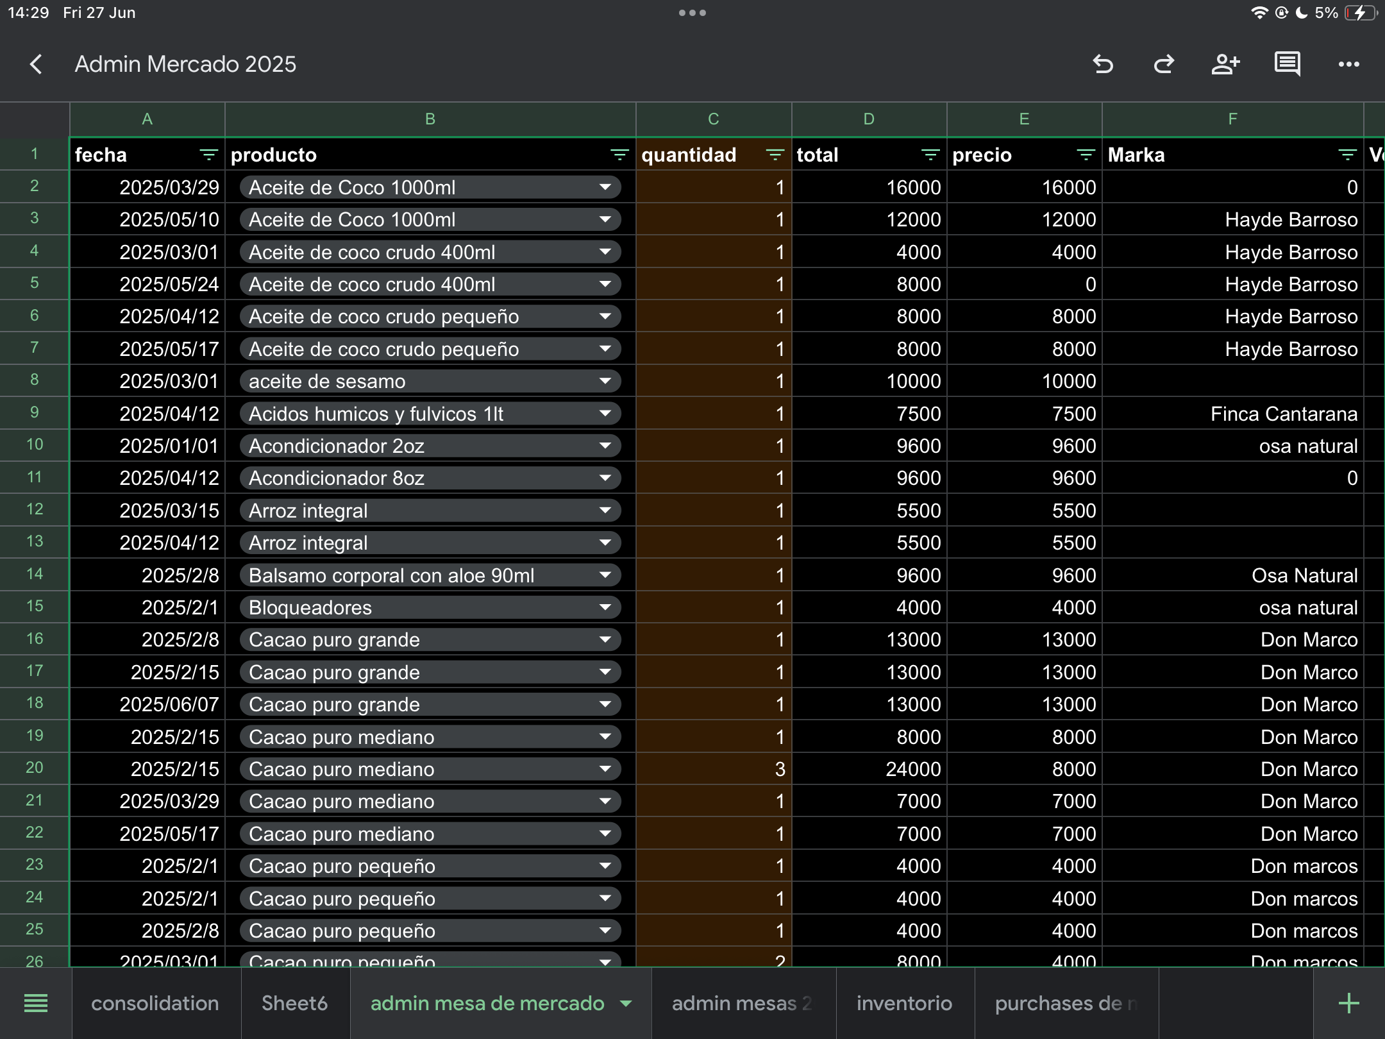Add a new sheet with plus icon
The width and height of the screenshot is (1385, 1039).
[x=1349, y=1003]
